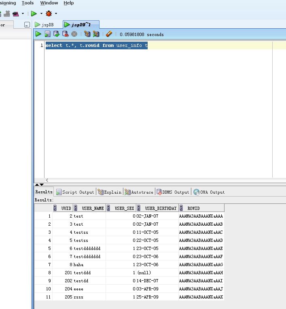Click the horizontal scrollbar left arrow in editor
Viewport: 286px width, 309px height.
[x=47, y=180]
